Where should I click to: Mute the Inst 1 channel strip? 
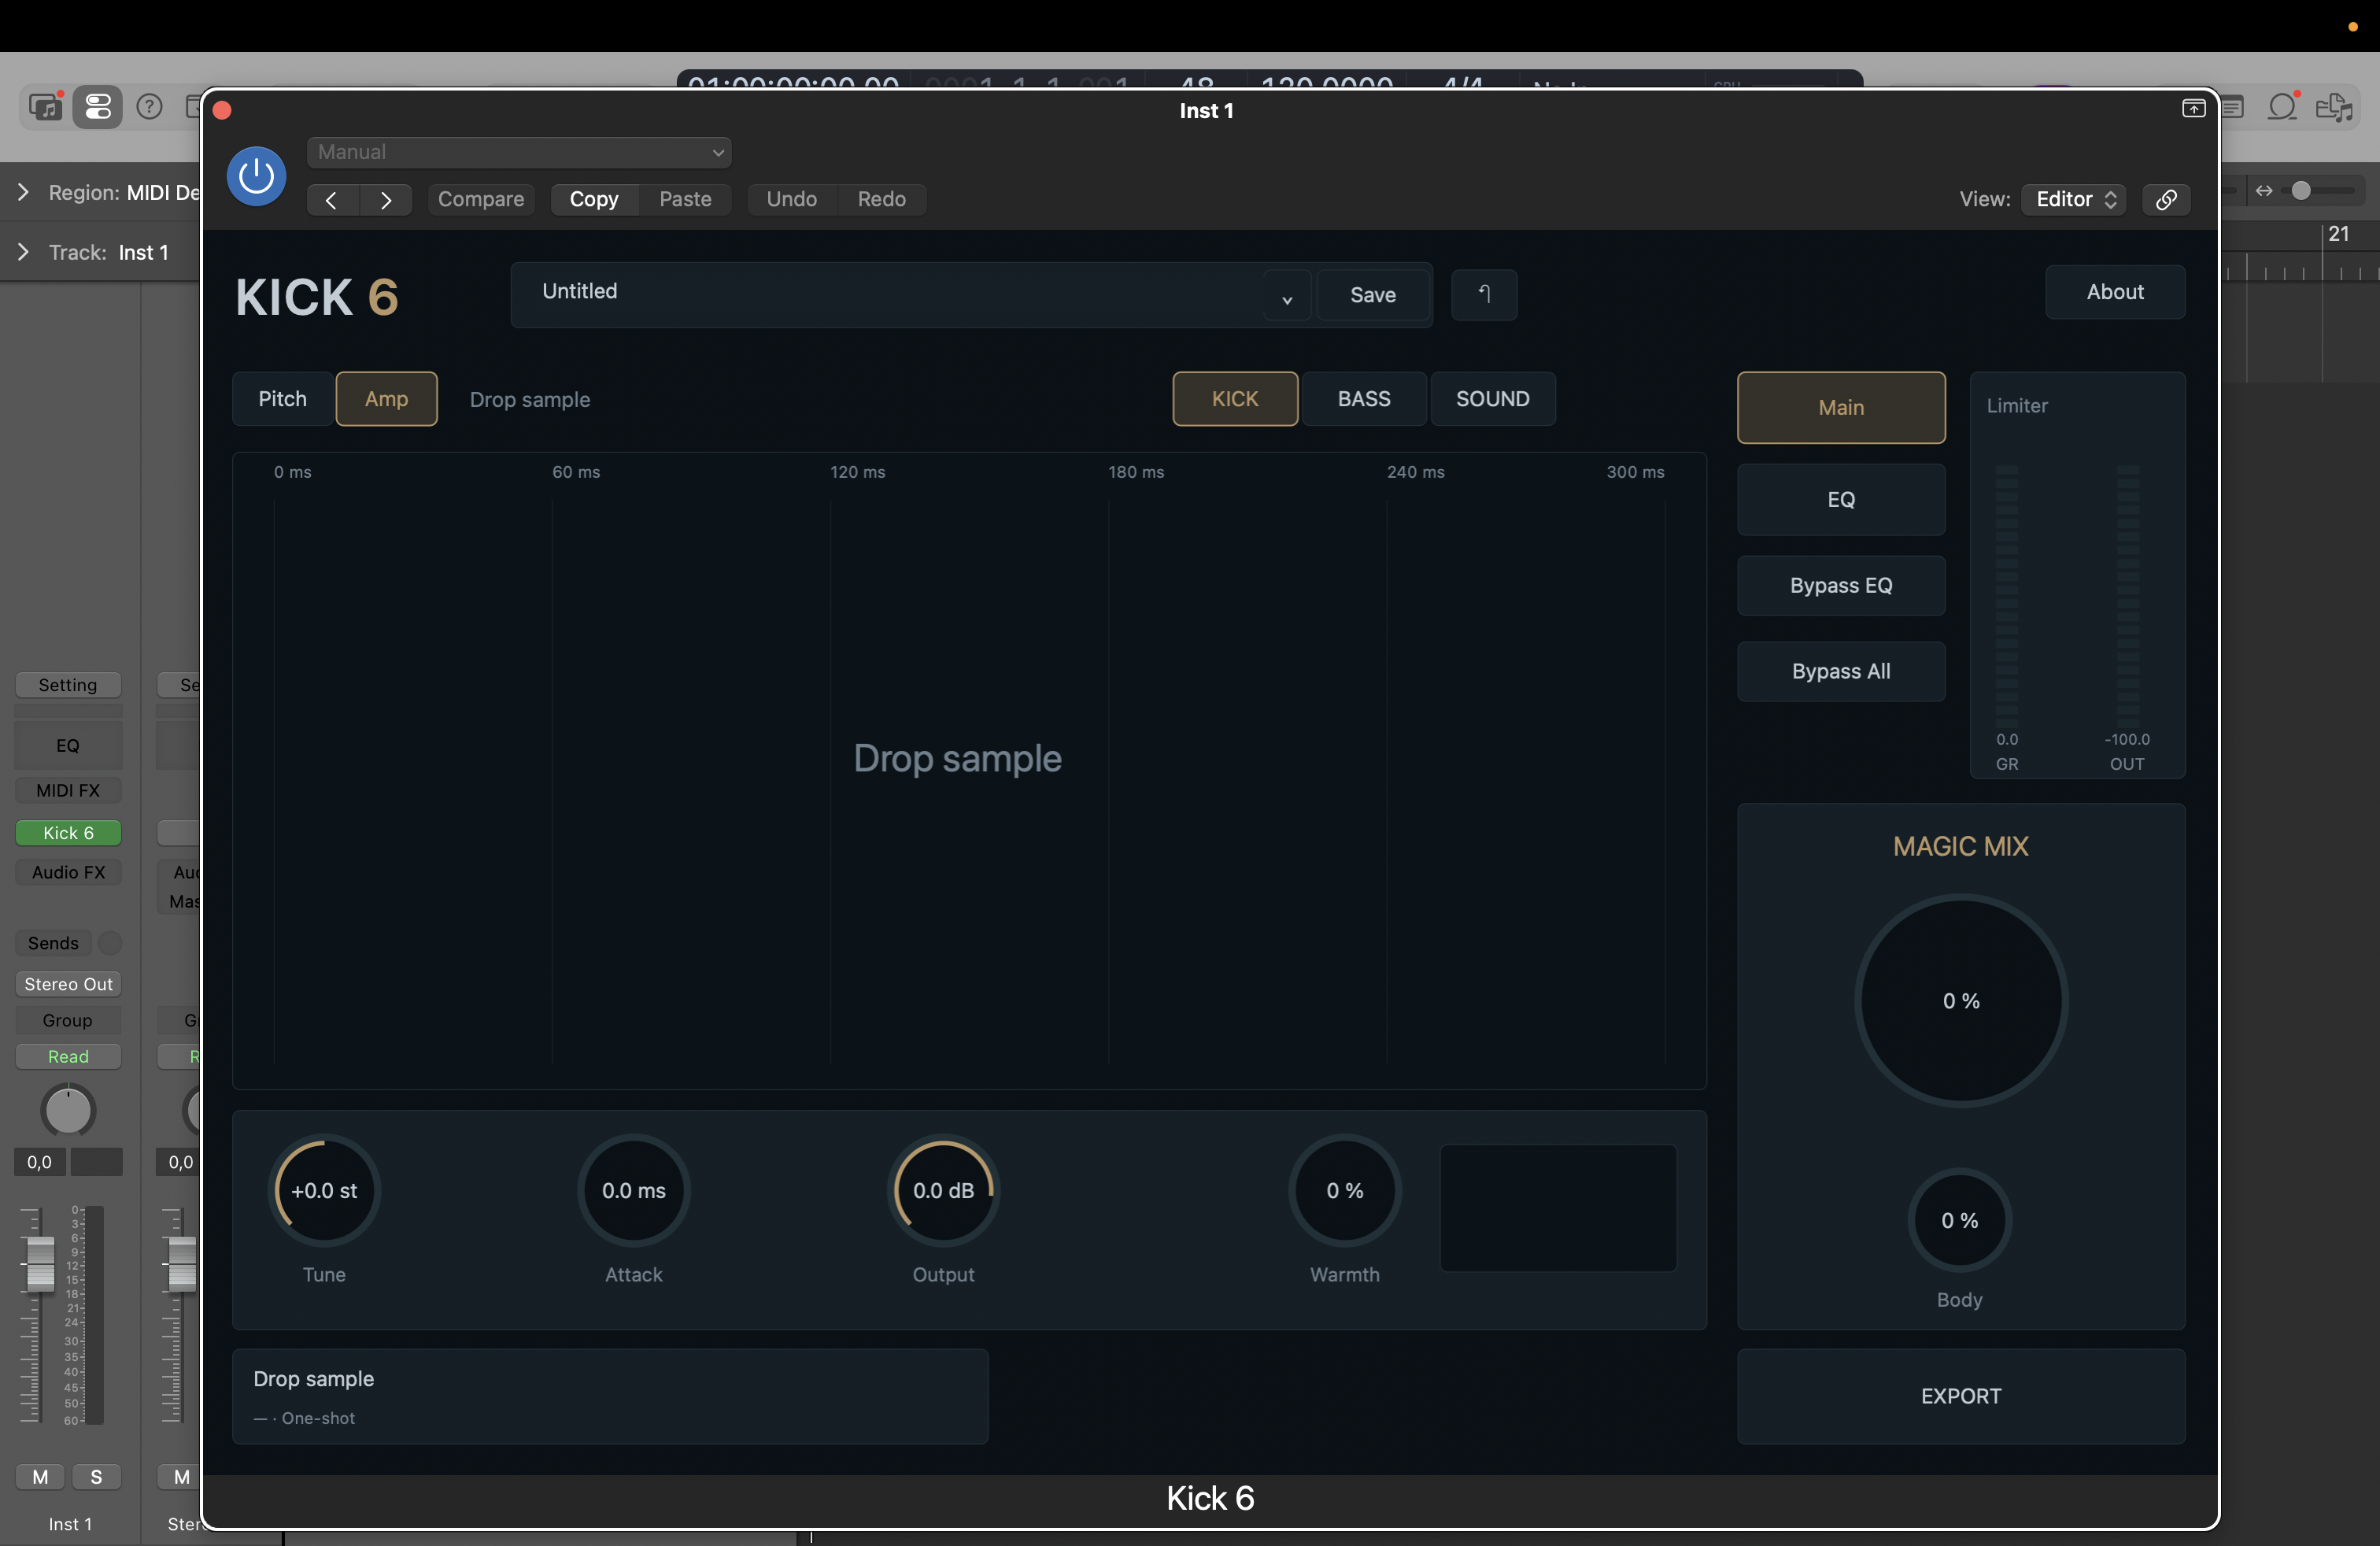click(40, 1477)
